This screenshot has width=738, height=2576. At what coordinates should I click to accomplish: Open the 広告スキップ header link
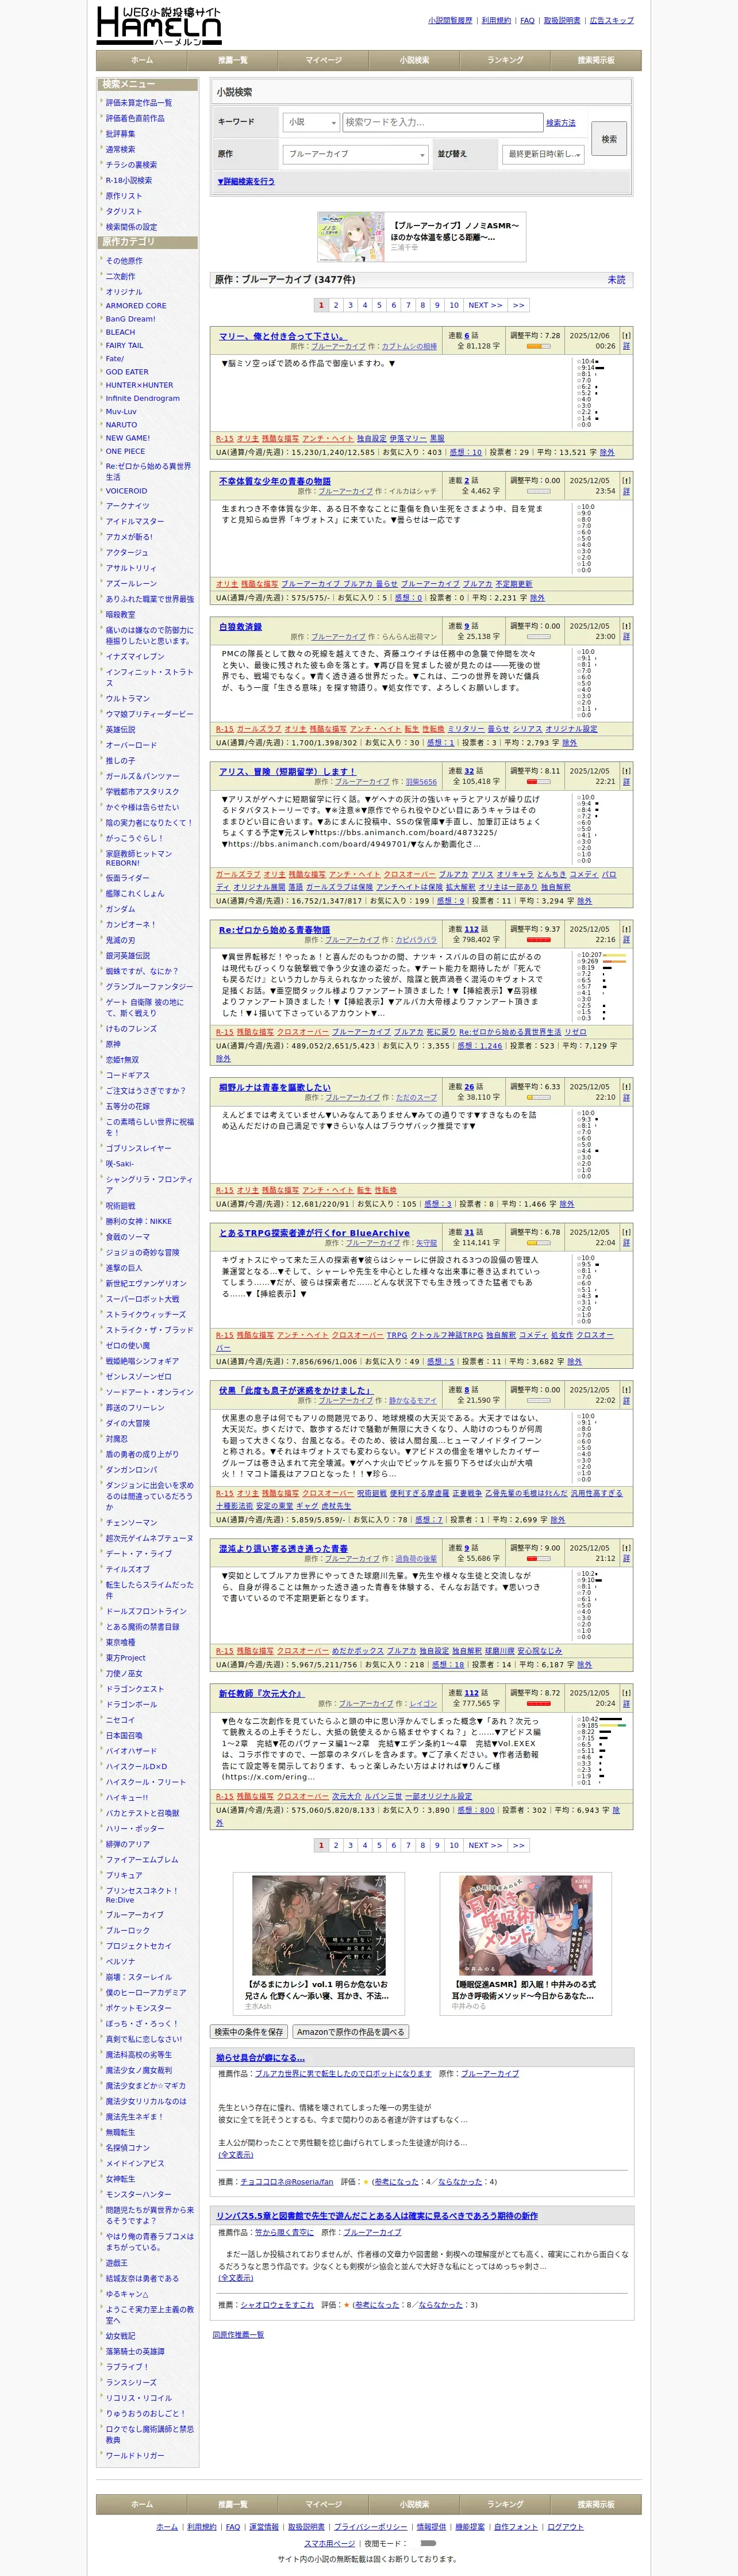pos(612,20)
